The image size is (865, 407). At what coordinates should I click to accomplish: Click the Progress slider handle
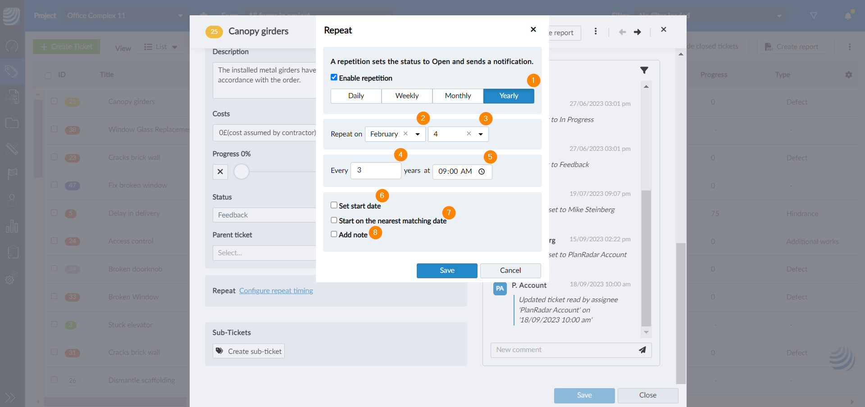[241, 172]
